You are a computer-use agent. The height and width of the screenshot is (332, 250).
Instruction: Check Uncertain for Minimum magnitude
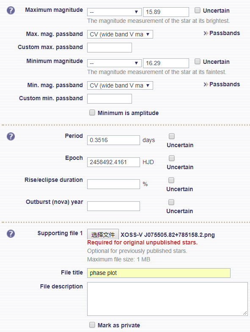point(197,61)
